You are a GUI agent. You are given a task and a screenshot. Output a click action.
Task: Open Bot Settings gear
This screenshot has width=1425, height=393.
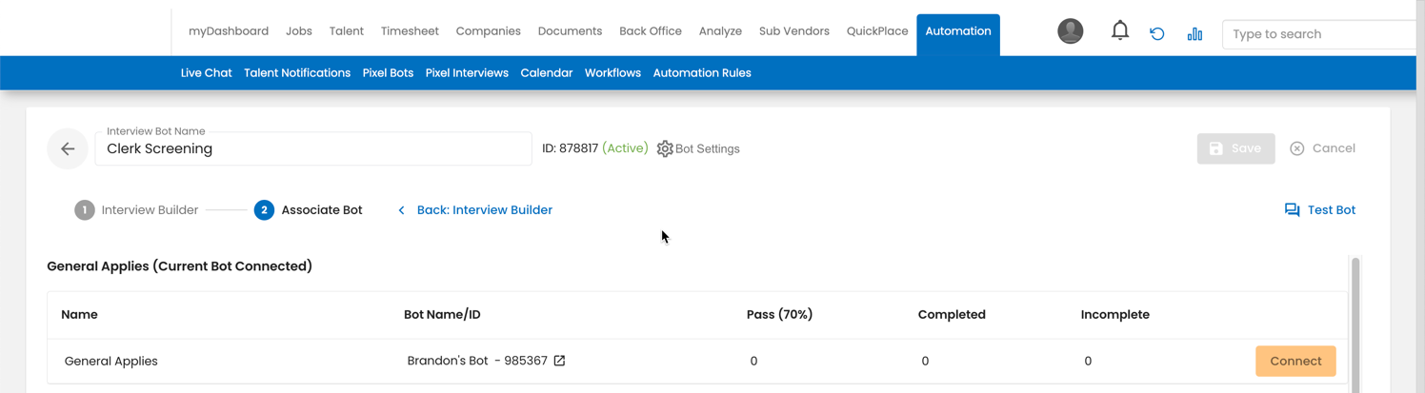666,148
